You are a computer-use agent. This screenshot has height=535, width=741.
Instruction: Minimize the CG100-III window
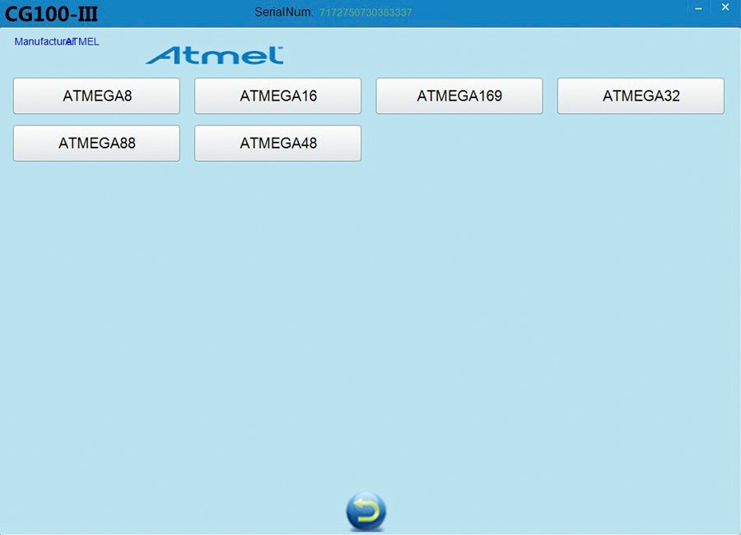[x=698, y=8]
